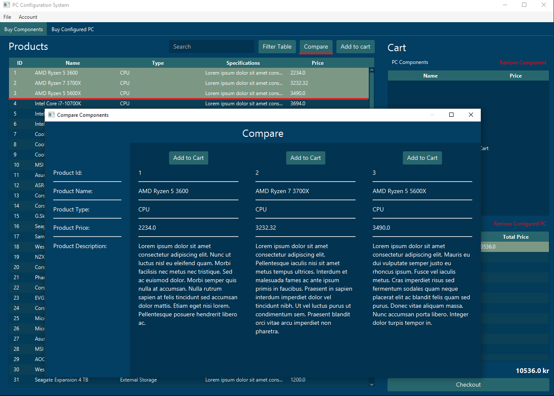The image size is (554, 396).
Task: Add AMD Ryzen 5 5600X to cart in Compare
Action: [422, 158]
